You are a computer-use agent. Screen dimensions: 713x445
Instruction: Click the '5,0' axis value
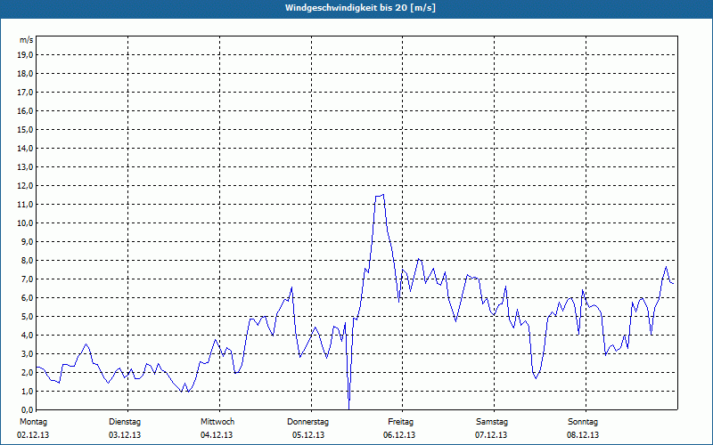tap(28, 317)
